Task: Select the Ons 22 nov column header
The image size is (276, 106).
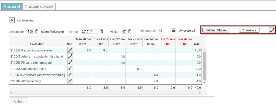Action: (x=117, y=42)
